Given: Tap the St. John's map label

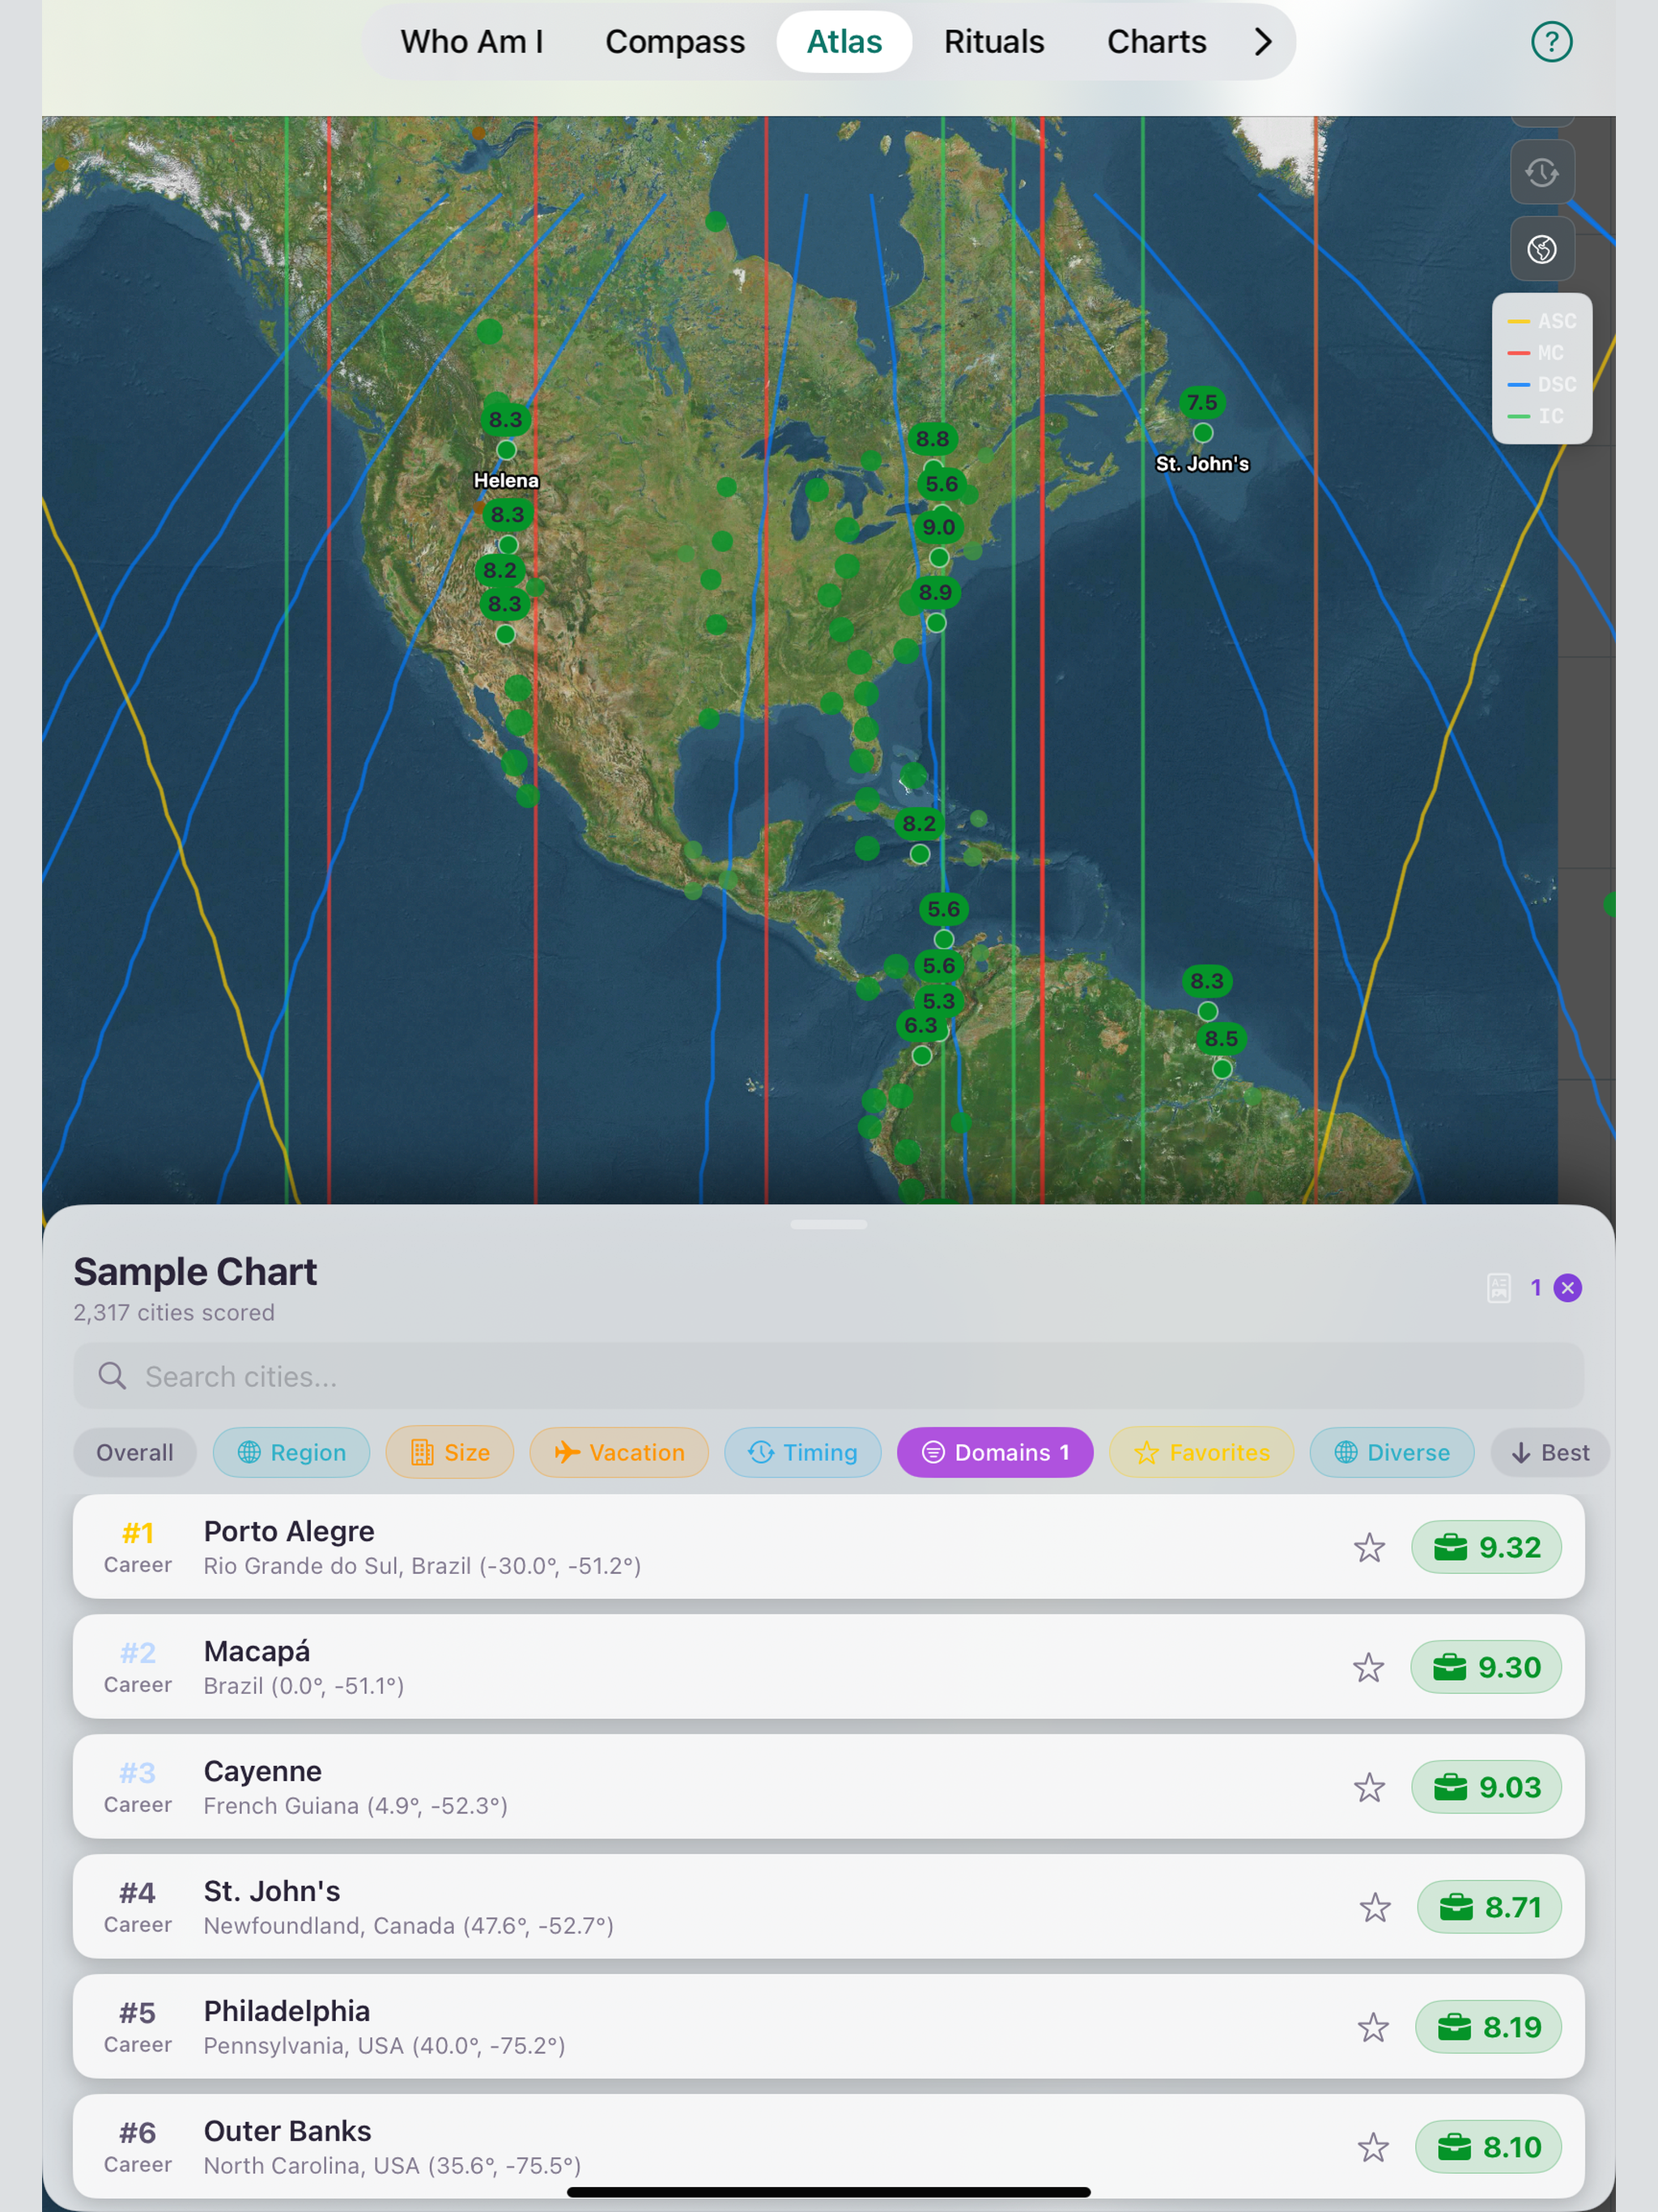Looking at the screenshot, I should [1202, 464].
